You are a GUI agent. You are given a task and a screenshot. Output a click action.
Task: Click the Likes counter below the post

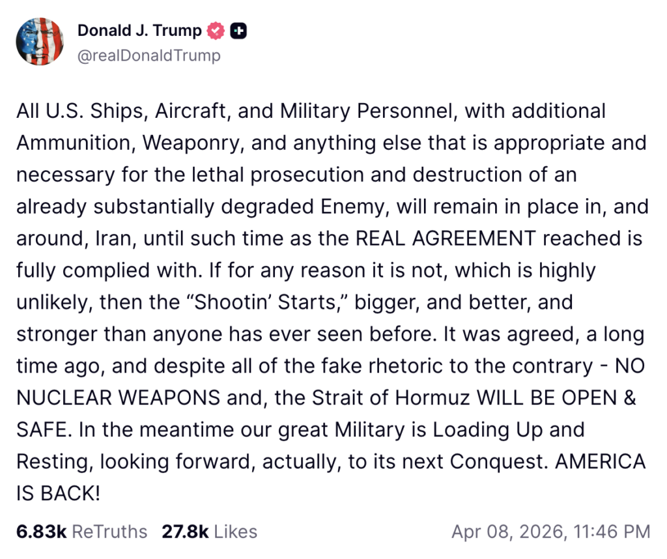click(210, 531)
